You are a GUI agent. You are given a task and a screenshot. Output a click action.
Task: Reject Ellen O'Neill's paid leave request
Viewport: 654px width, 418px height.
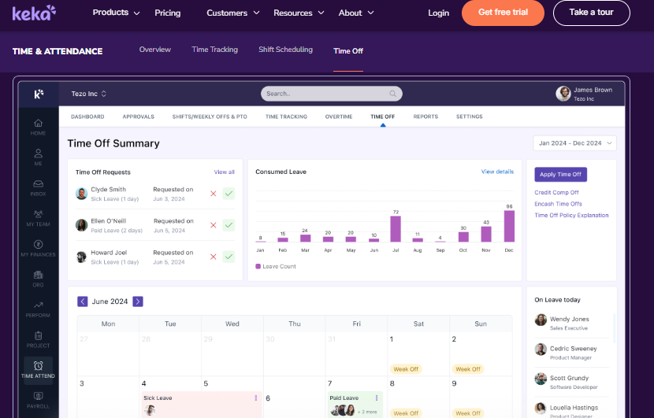coord(213,225)
